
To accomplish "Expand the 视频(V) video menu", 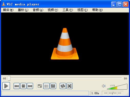I will coord(53,10).
